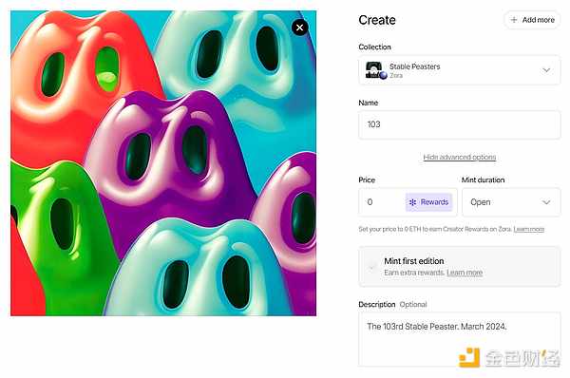This screenshot has width=570, height=378.
Task: Click the Rewards badge in Price field
Action: (x=429, y=202)
